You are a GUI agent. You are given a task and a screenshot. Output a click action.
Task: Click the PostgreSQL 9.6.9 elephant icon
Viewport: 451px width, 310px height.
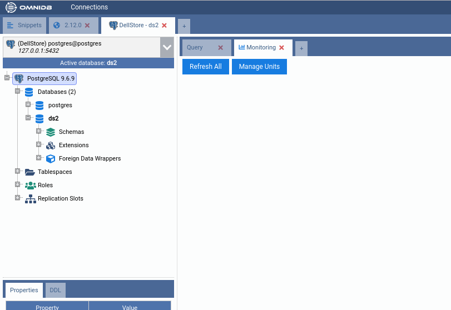[x=19, y=78]
